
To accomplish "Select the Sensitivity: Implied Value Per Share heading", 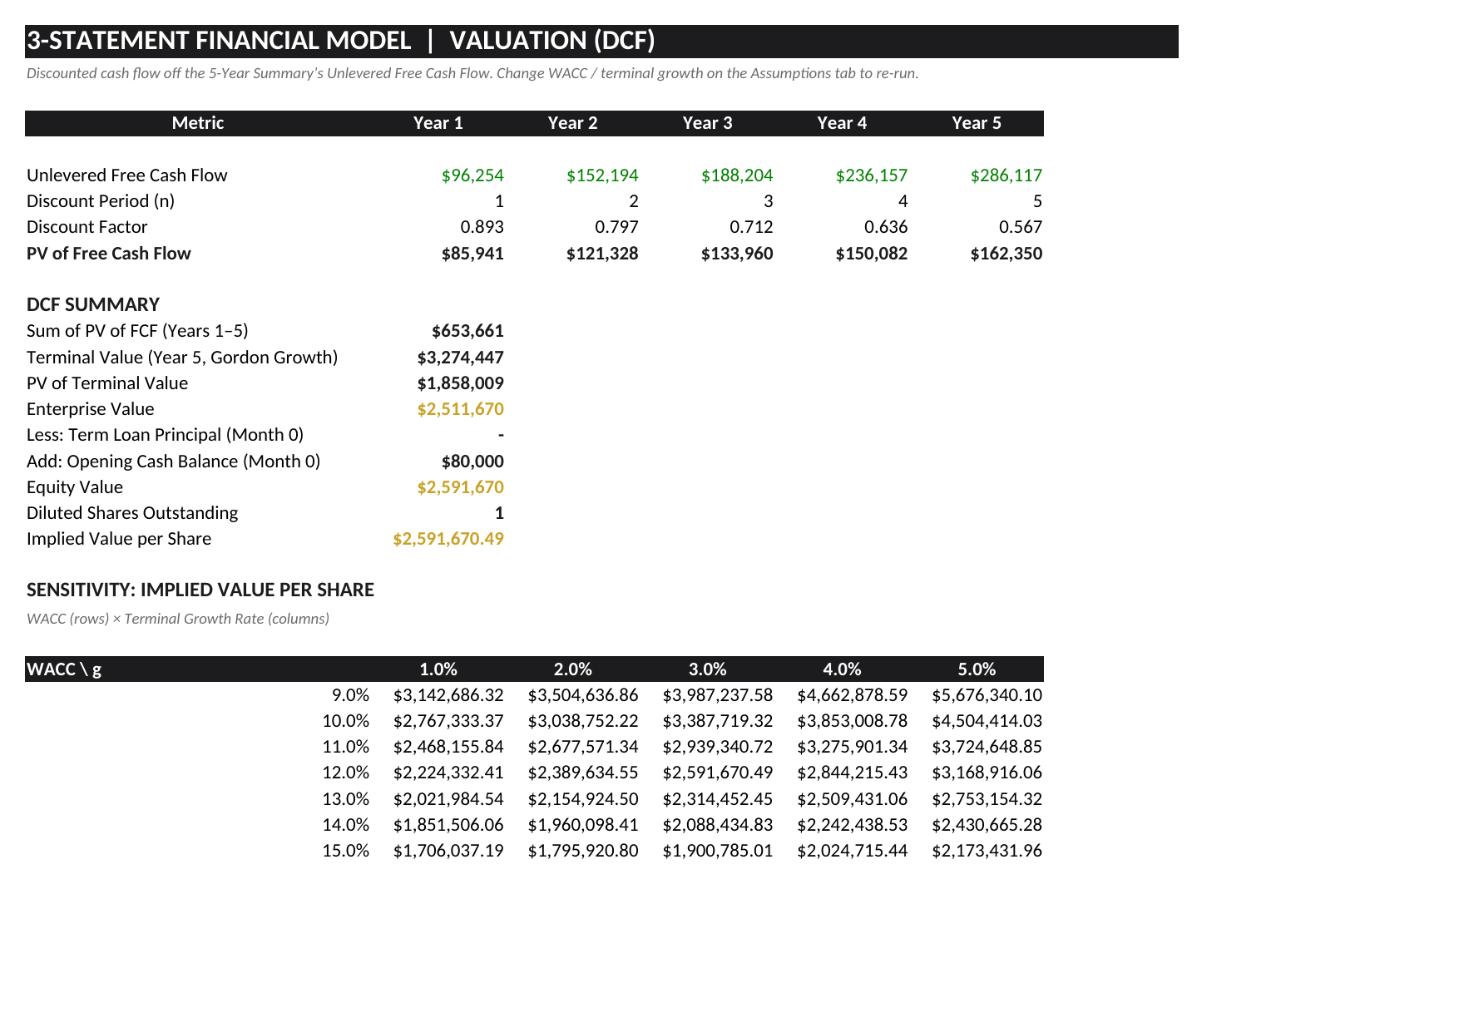I will pos(200,590).
